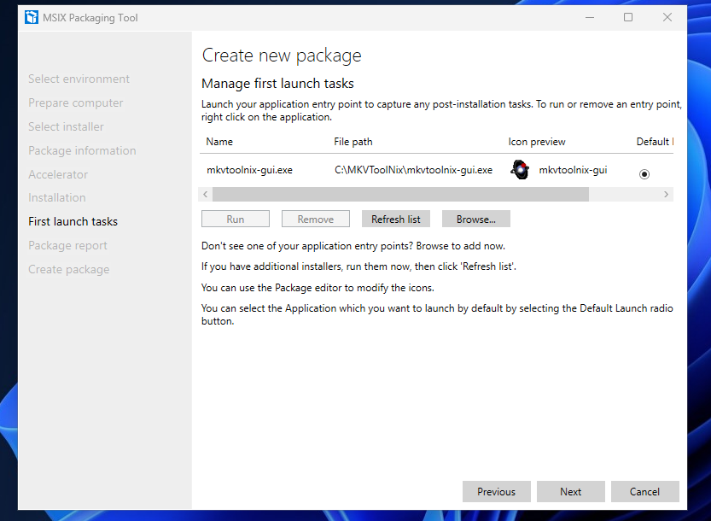Click the MSIX Packaging Tool title bar icon
Viewport: 711px width, 521px height.
32,17
